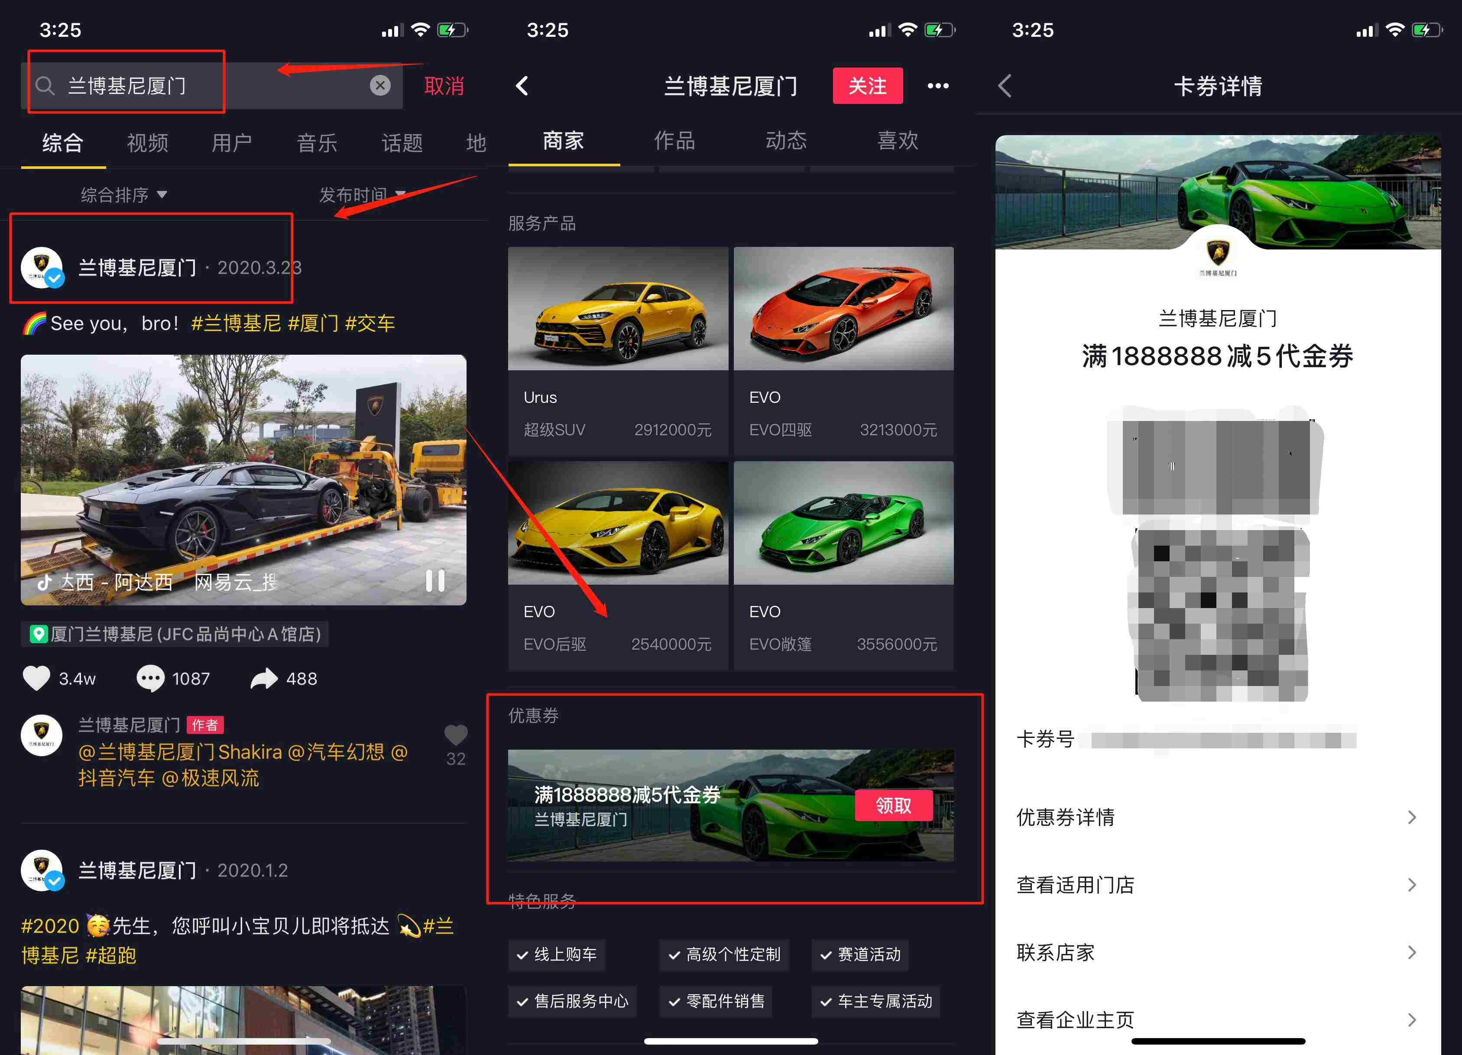Open the 综合排序 sort dropdown

coord(124,194)
